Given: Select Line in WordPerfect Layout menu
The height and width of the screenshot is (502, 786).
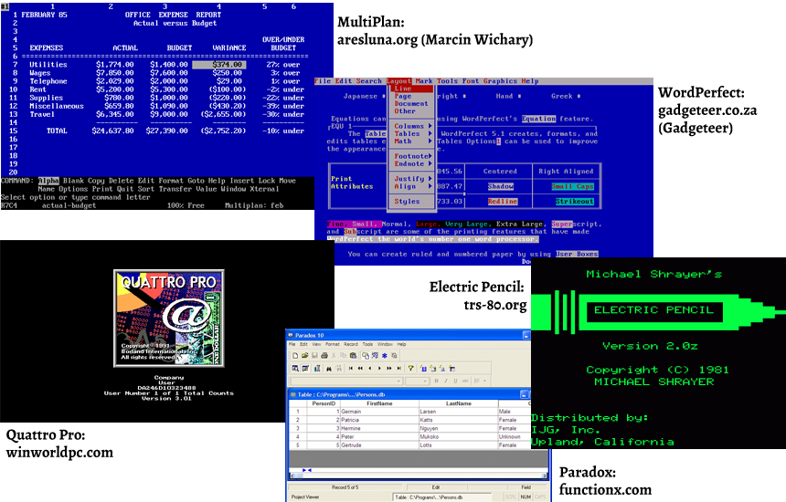Looking at the screenshot, I should (410, 89).
